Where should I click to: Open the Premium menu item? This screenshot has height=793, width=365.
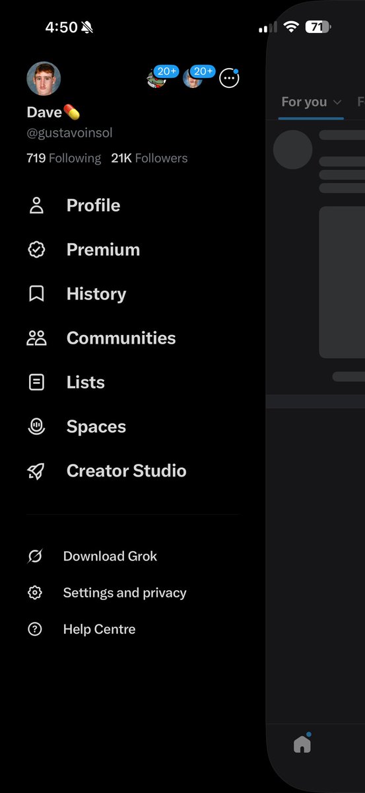tap(103, 250)
